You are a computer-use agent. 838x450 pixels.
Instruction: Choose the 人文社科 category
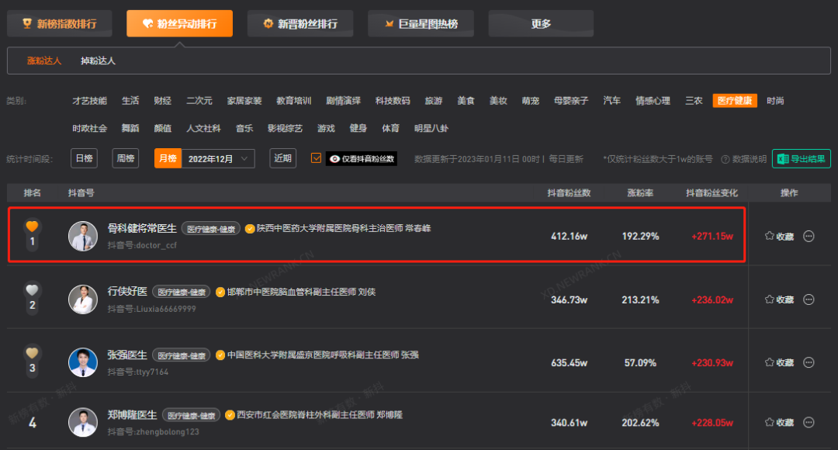(x=203, y=128)
